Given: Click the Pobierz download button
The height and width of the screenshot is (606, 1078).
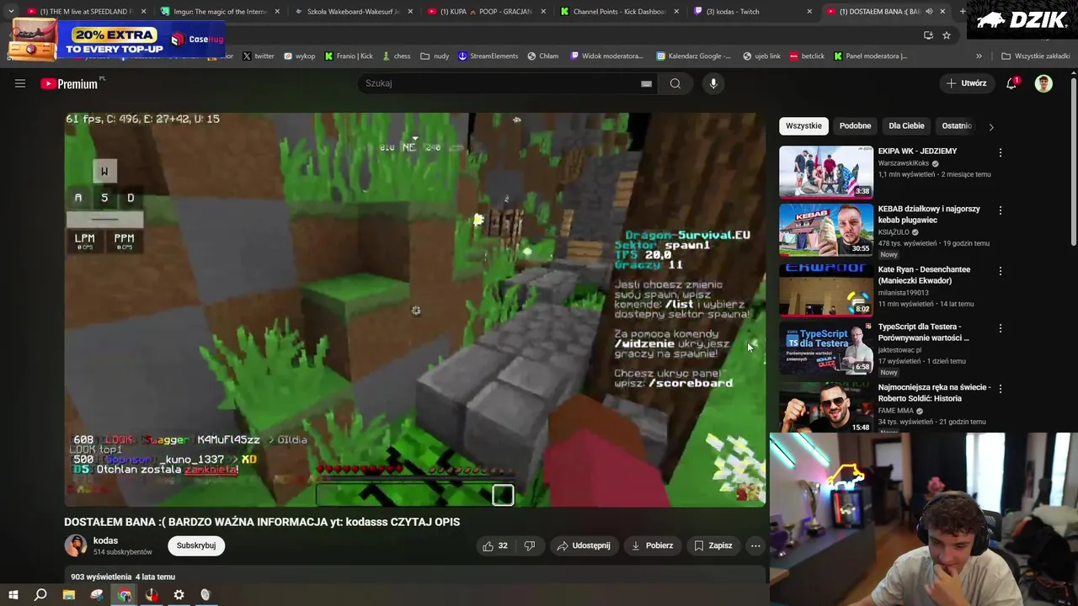Looking at the screenshot, I should pos(652,545).
